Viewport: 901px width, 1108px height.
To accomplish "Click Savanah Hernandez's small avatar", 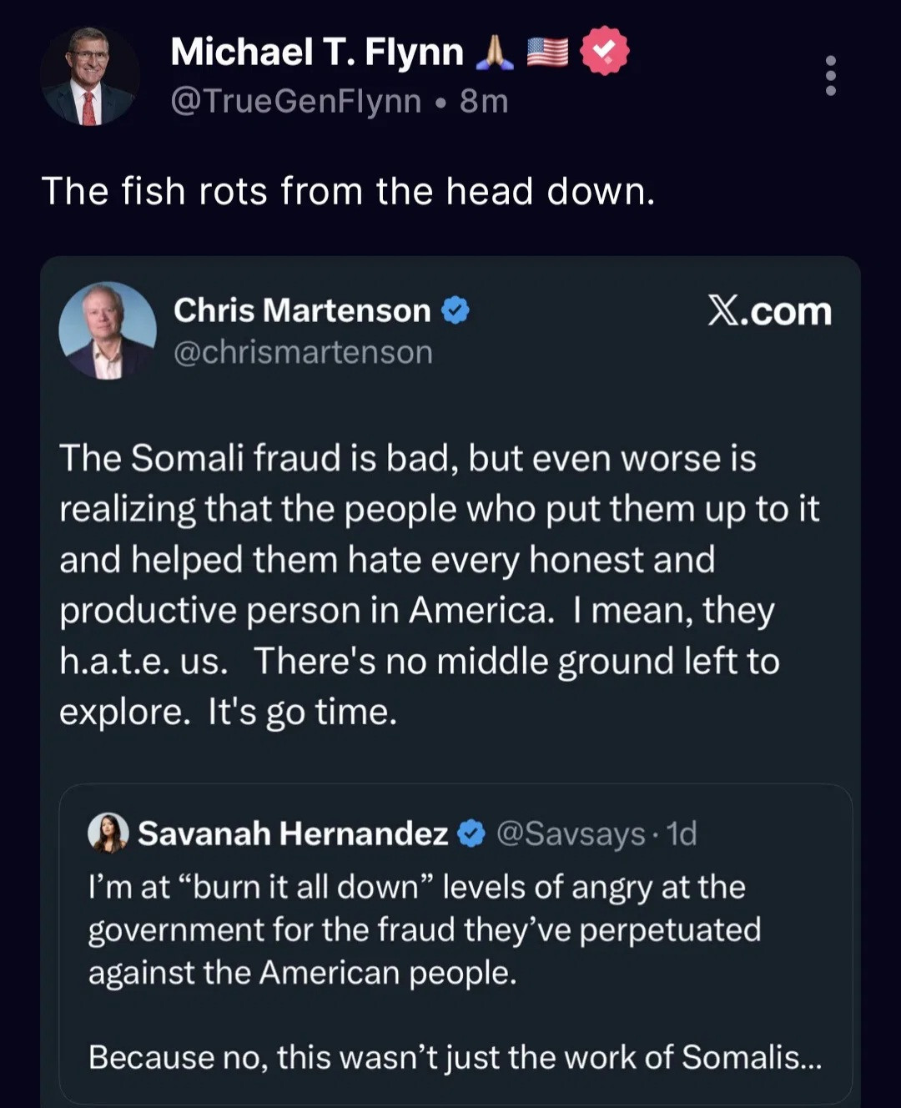I will [x=108, y=833].
